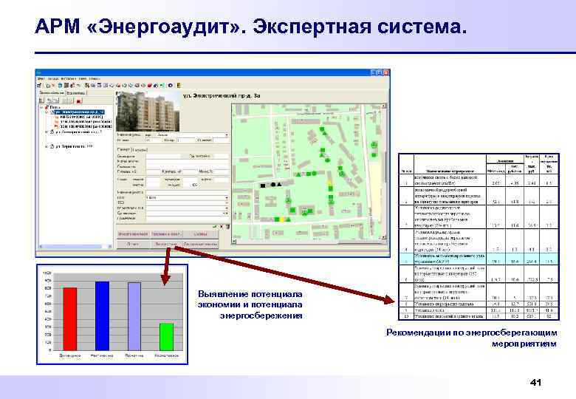
Task: Click the red round icon in the main toolbar
Action: tap(149, 85)
